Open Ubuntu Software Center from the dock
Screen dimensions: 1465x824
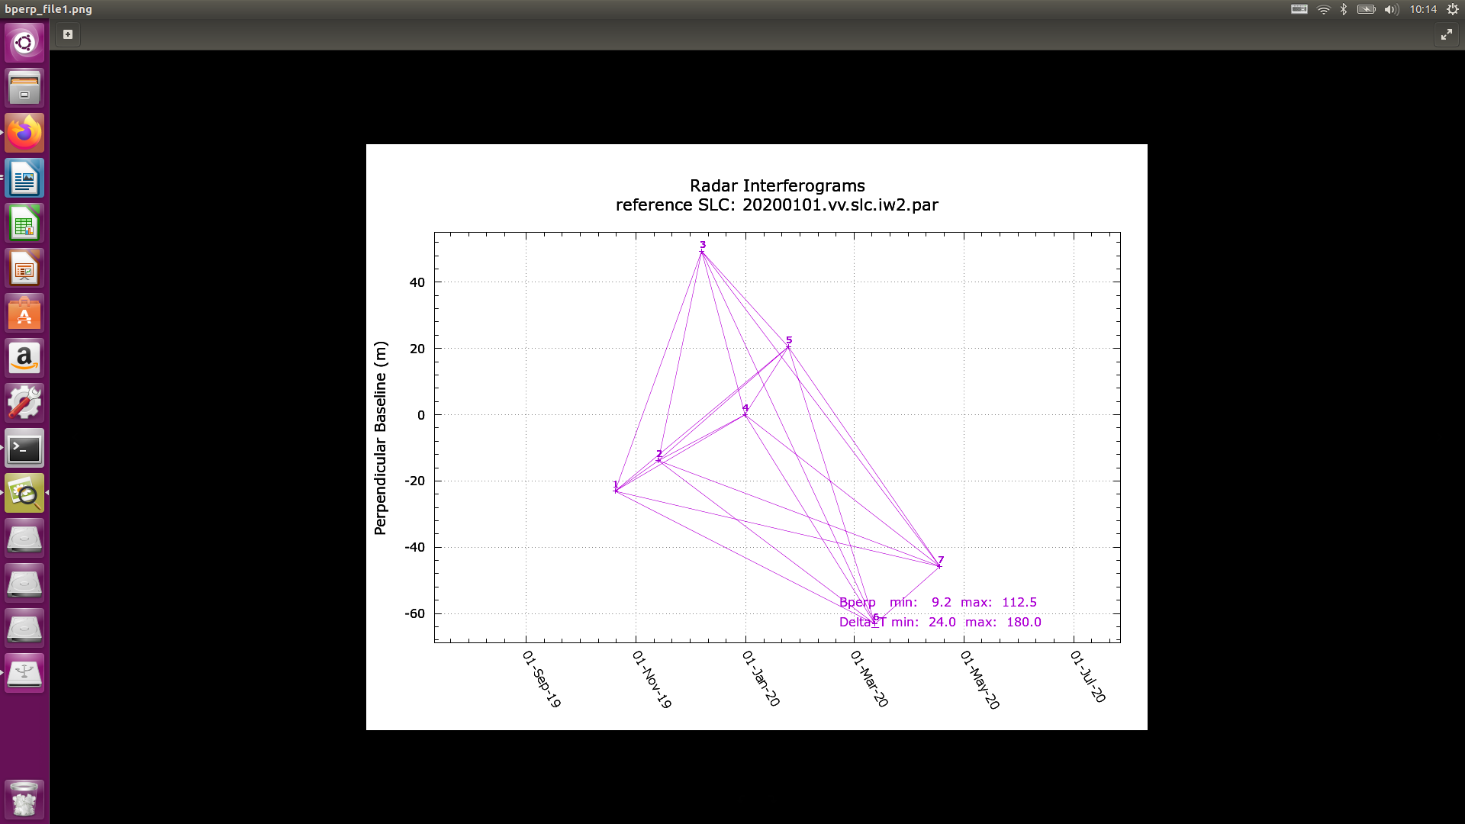click(x=24, y=314)
